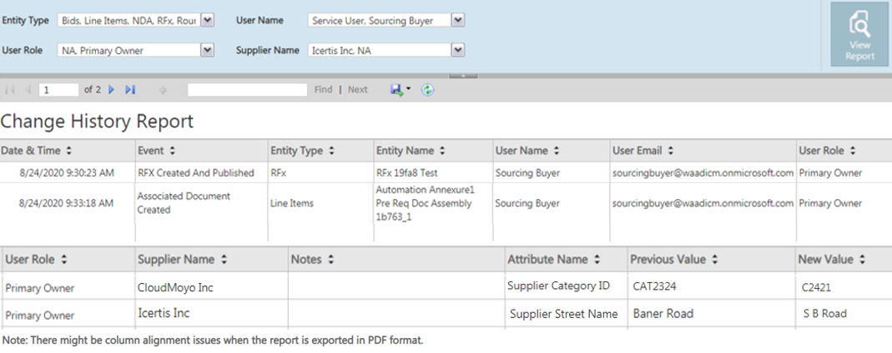Screen dimensions: 892x353
Task: Expand the User Role dropdown
Action: 208,51
